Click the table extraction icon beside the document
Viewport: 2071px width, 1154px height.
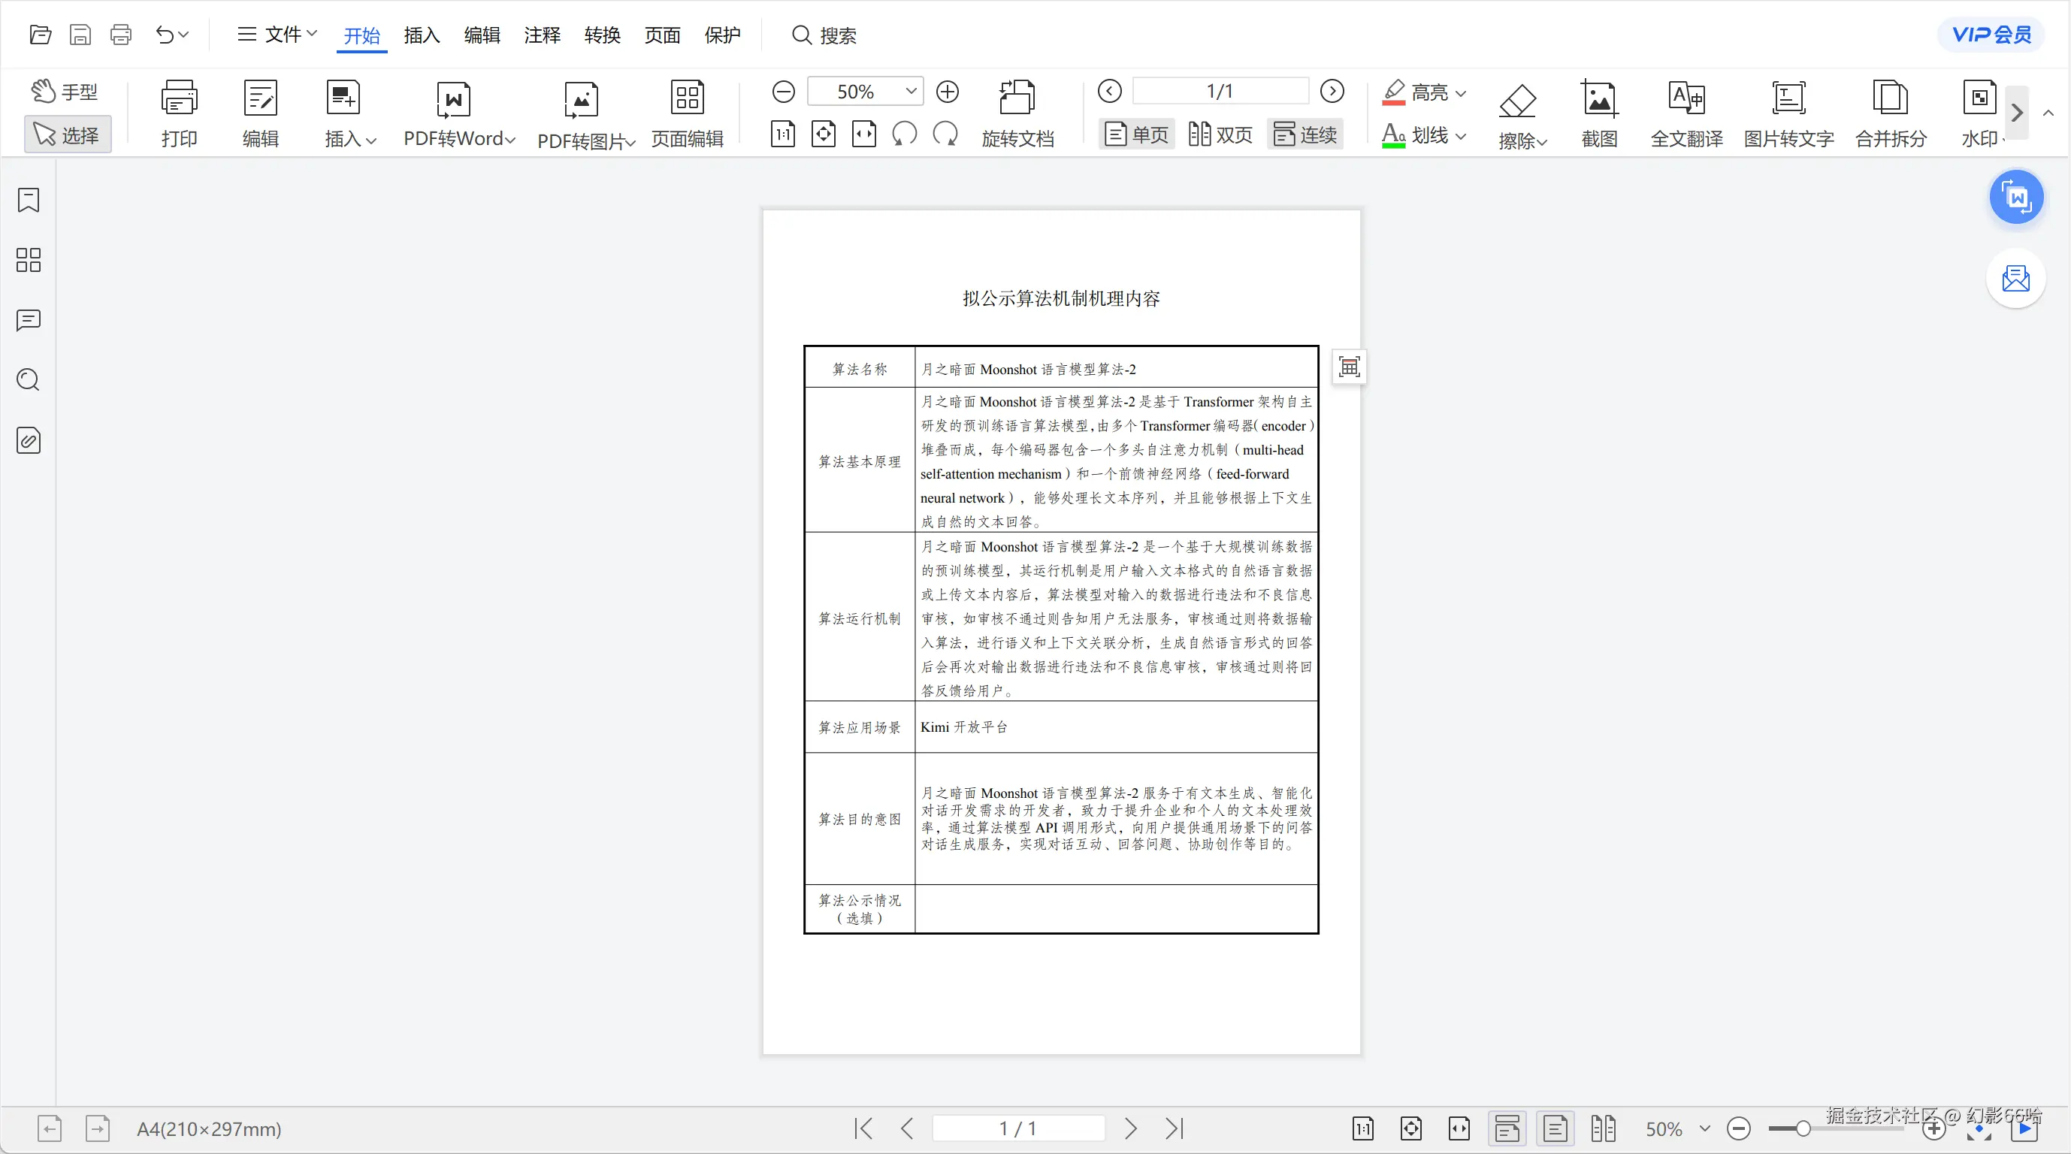1348,367
